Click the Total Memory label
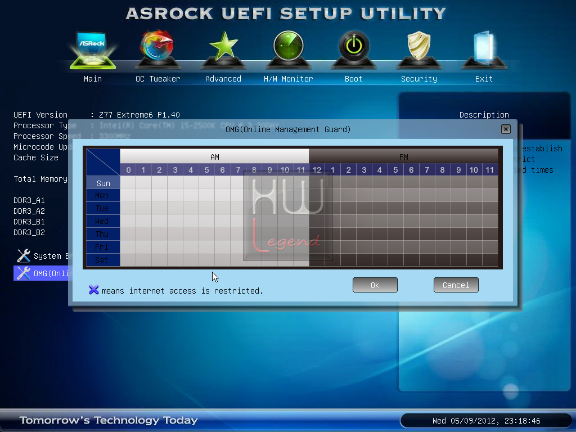 40,179
